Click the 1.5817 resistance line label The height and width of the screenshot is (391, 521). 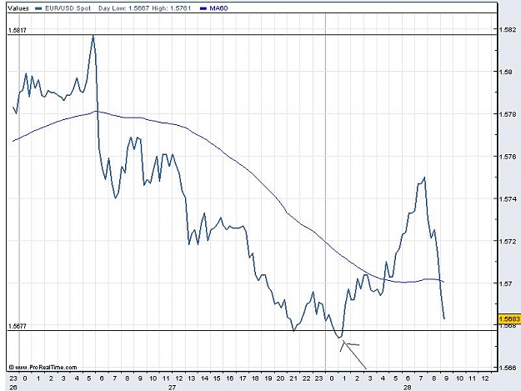tap(18, 30)
